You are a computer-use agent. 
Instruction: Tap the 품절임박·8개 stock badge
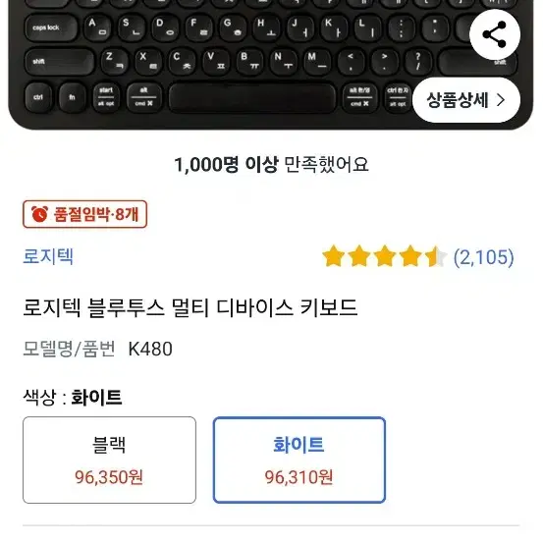(84, 214)
